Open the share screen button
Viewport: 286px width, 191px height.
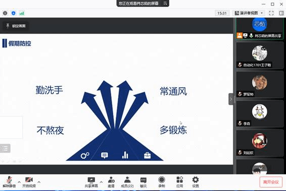pyautogui.click(x=91, y=182)
